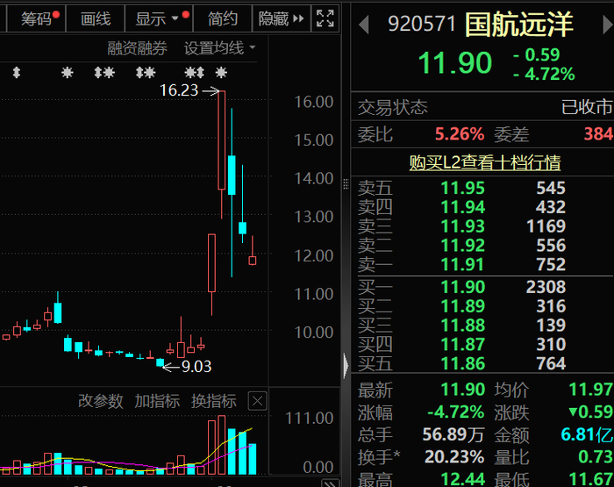Collapse the quote panel via side arrow
This screenshot has width=614, height=487.
tap(346, 366)
